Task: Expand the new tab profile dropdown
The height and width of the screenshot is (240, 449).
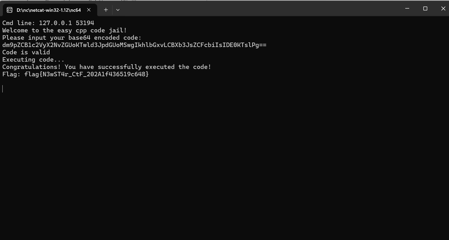Action: point(118,10)
